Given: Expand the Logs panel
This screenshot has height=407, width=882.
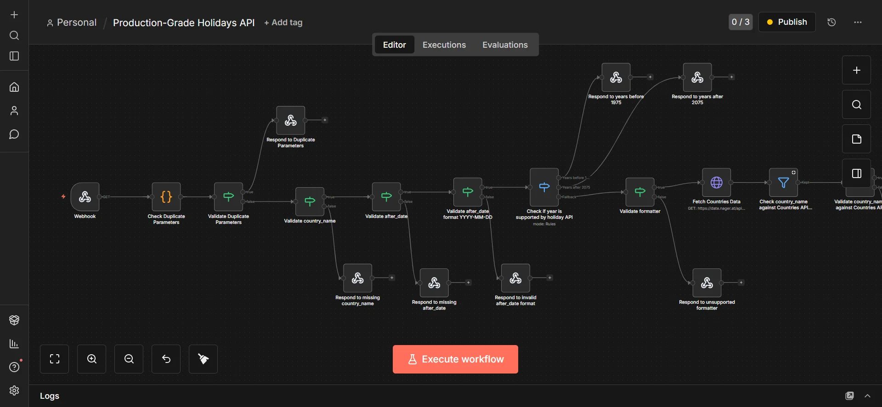Looking at the screenshot, I should pyautogui.click(x=867, y=396).
